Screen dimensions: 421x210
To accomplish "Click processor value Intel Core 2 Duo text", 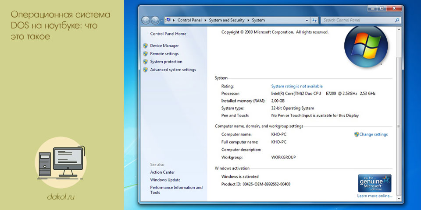I will (323, 94).
